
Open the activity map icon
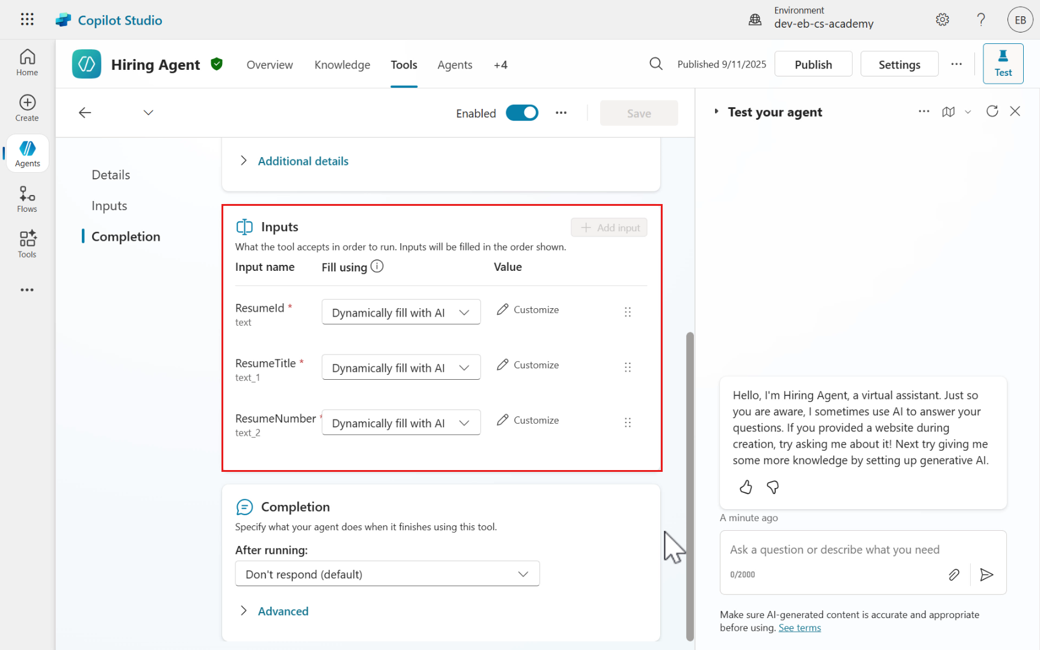(949, 112)
